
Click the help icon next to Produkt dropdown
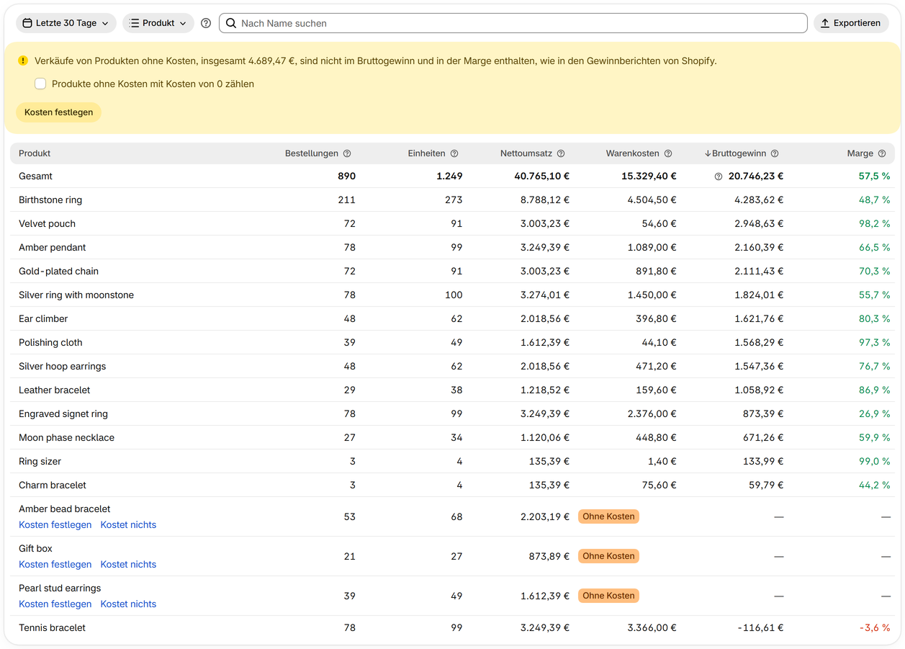[x=206, y=23]
